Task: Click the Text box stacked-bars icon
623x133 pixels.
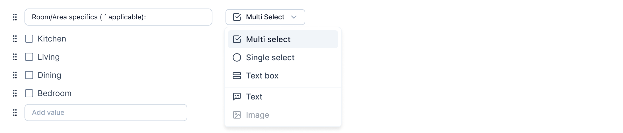Action: [237, 76]
